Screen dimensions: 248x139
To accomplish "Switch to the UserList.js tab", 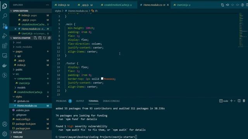I will pyautogui.click(x=182, y=5).
